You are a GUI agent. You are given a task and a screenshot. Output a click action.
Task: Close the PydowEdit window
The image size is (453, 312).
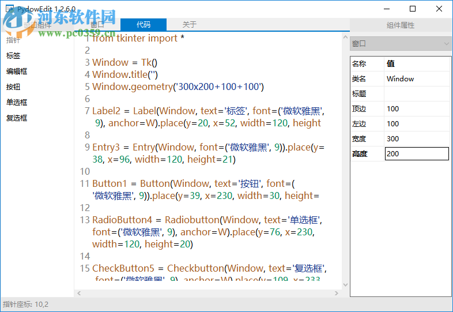coord(439,9)
